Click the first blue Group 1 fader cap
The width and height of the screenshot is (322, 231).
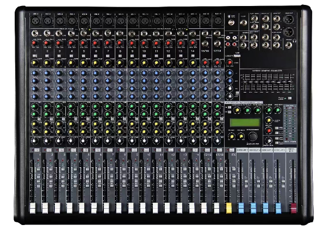[x=241, y=208]
